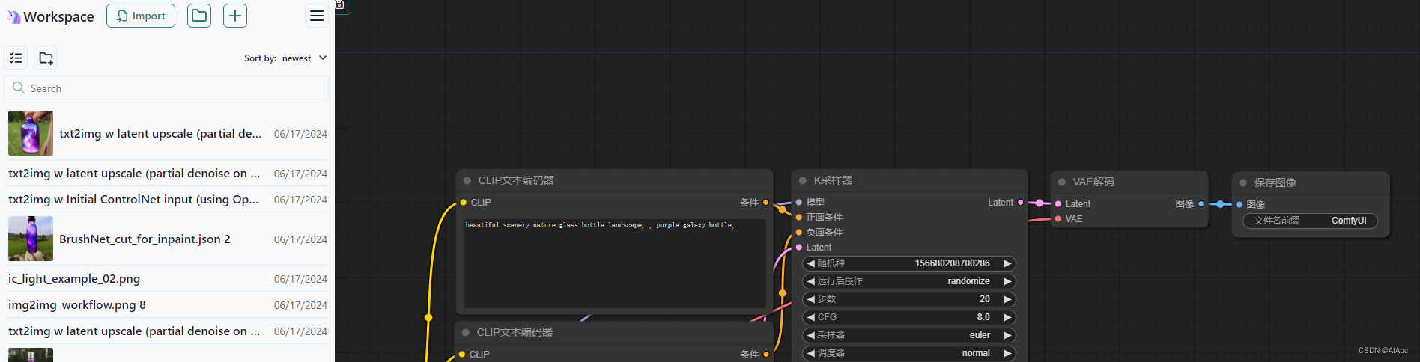
Task: Click the randomize value of 运行后操作
Action: (968, 281)
